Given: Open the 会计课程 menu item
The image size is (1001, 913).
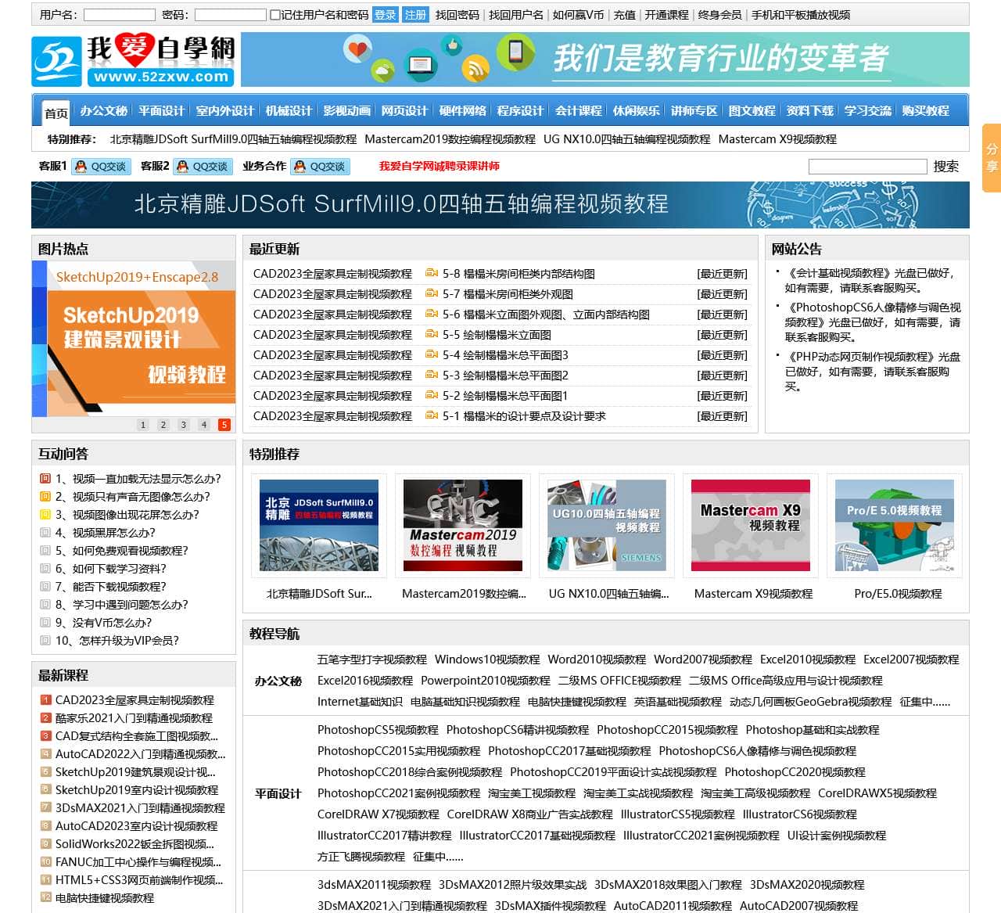Looking at the screenshot, I should 579,110.
